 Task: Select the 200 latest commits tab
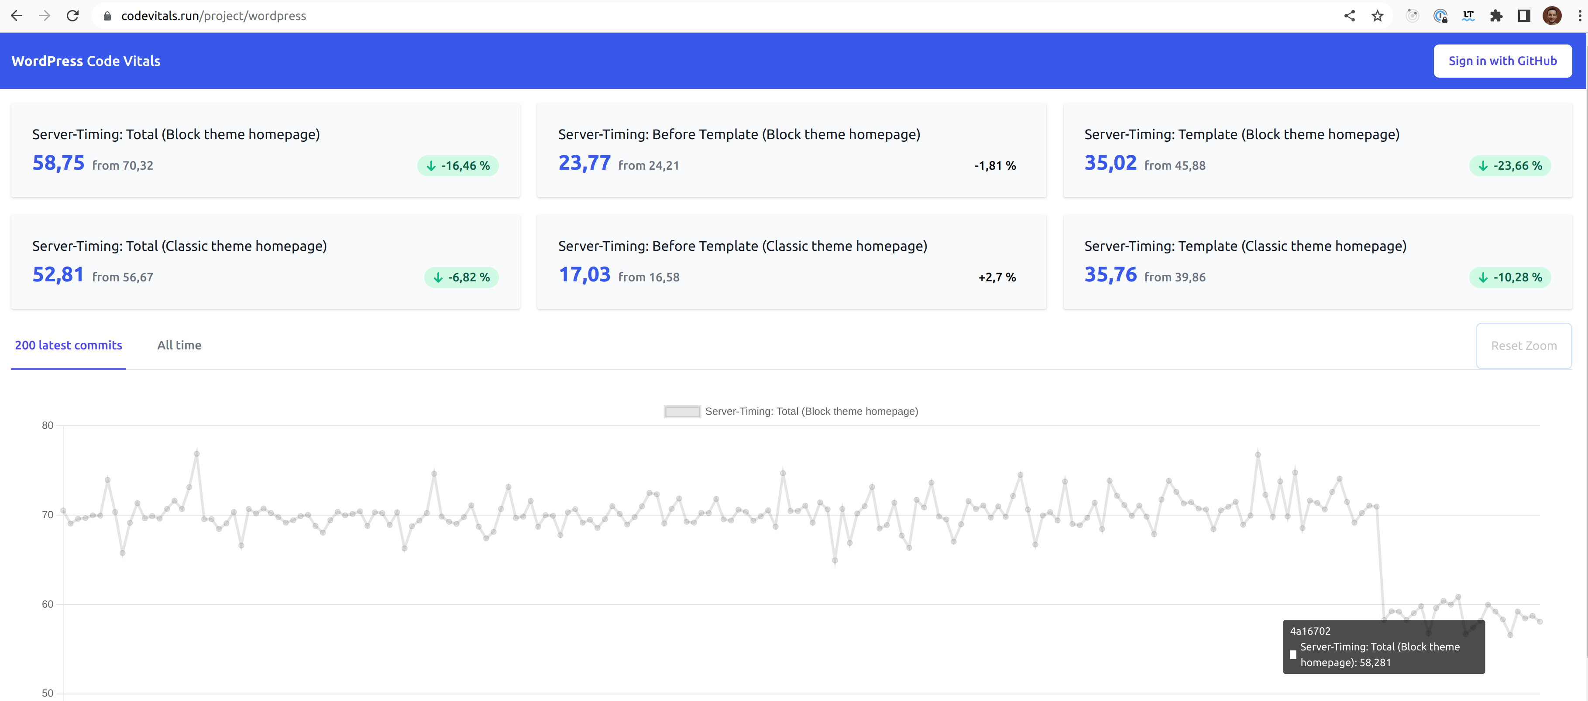point(69,345)
